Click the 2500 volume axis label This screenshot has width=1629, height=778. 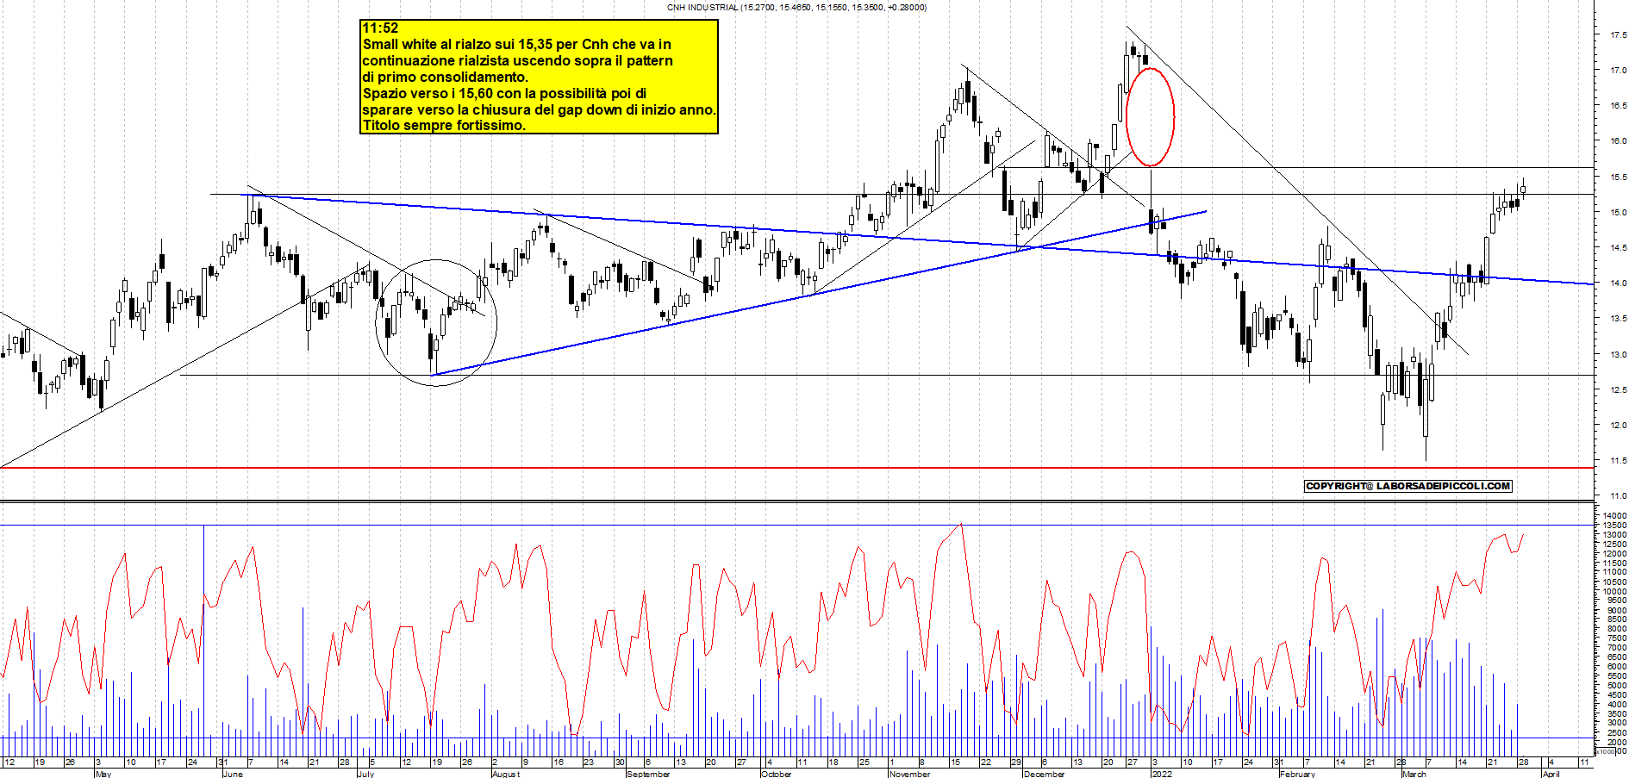[x=1616, y=733]
